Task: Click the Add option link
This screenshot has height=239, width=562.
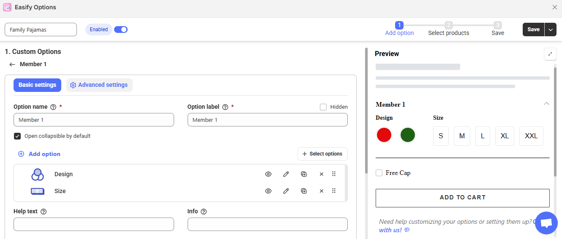Action: coord(39,154)
